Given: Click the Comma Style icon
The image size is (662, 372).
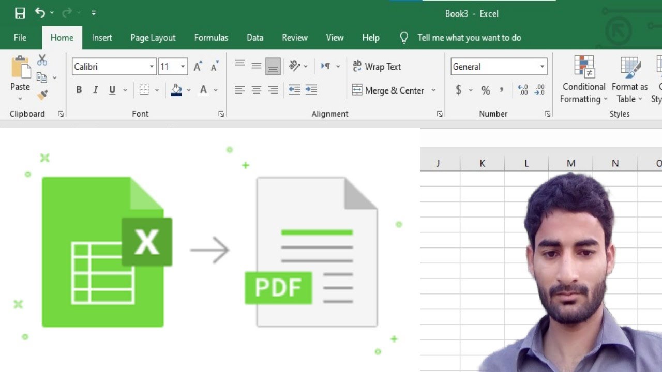Looking at the screenshot, I should [501, 90].
